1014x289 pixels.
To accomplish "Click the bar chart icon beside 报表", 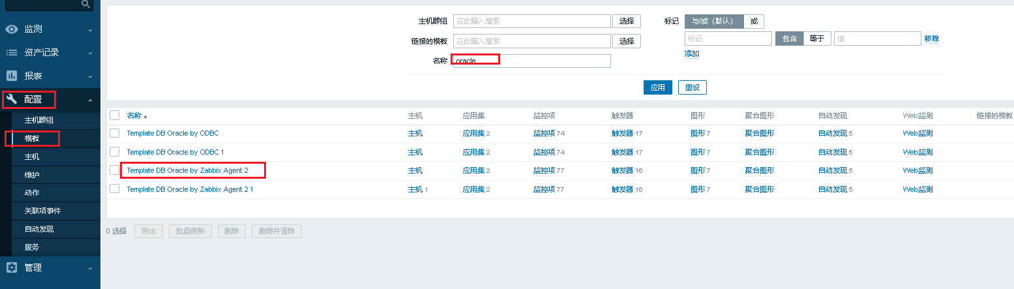I will [12, 76].
